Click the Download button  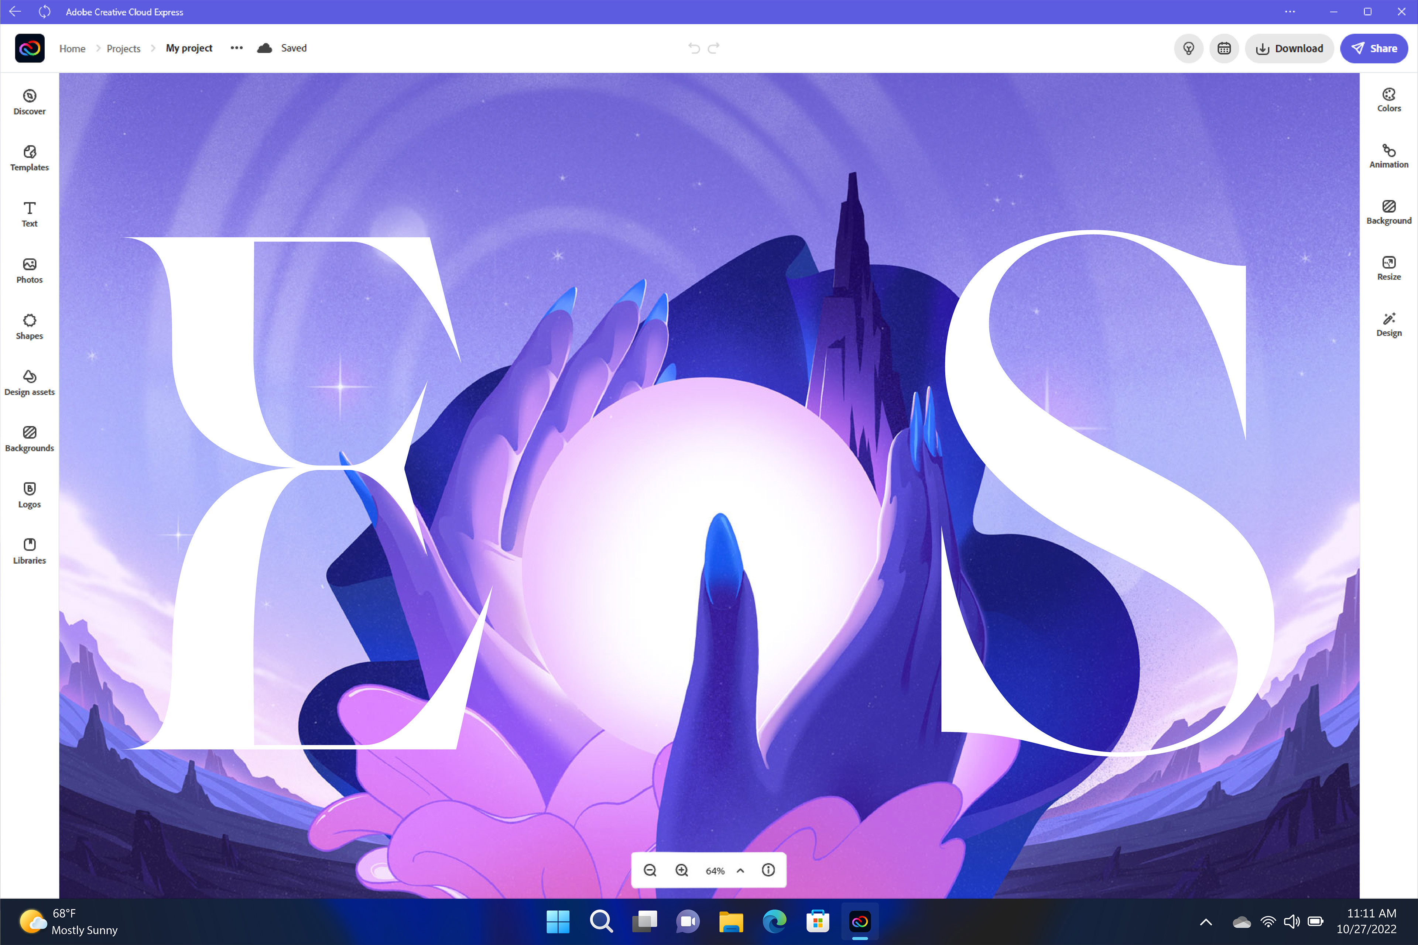tap(1289, 48)
